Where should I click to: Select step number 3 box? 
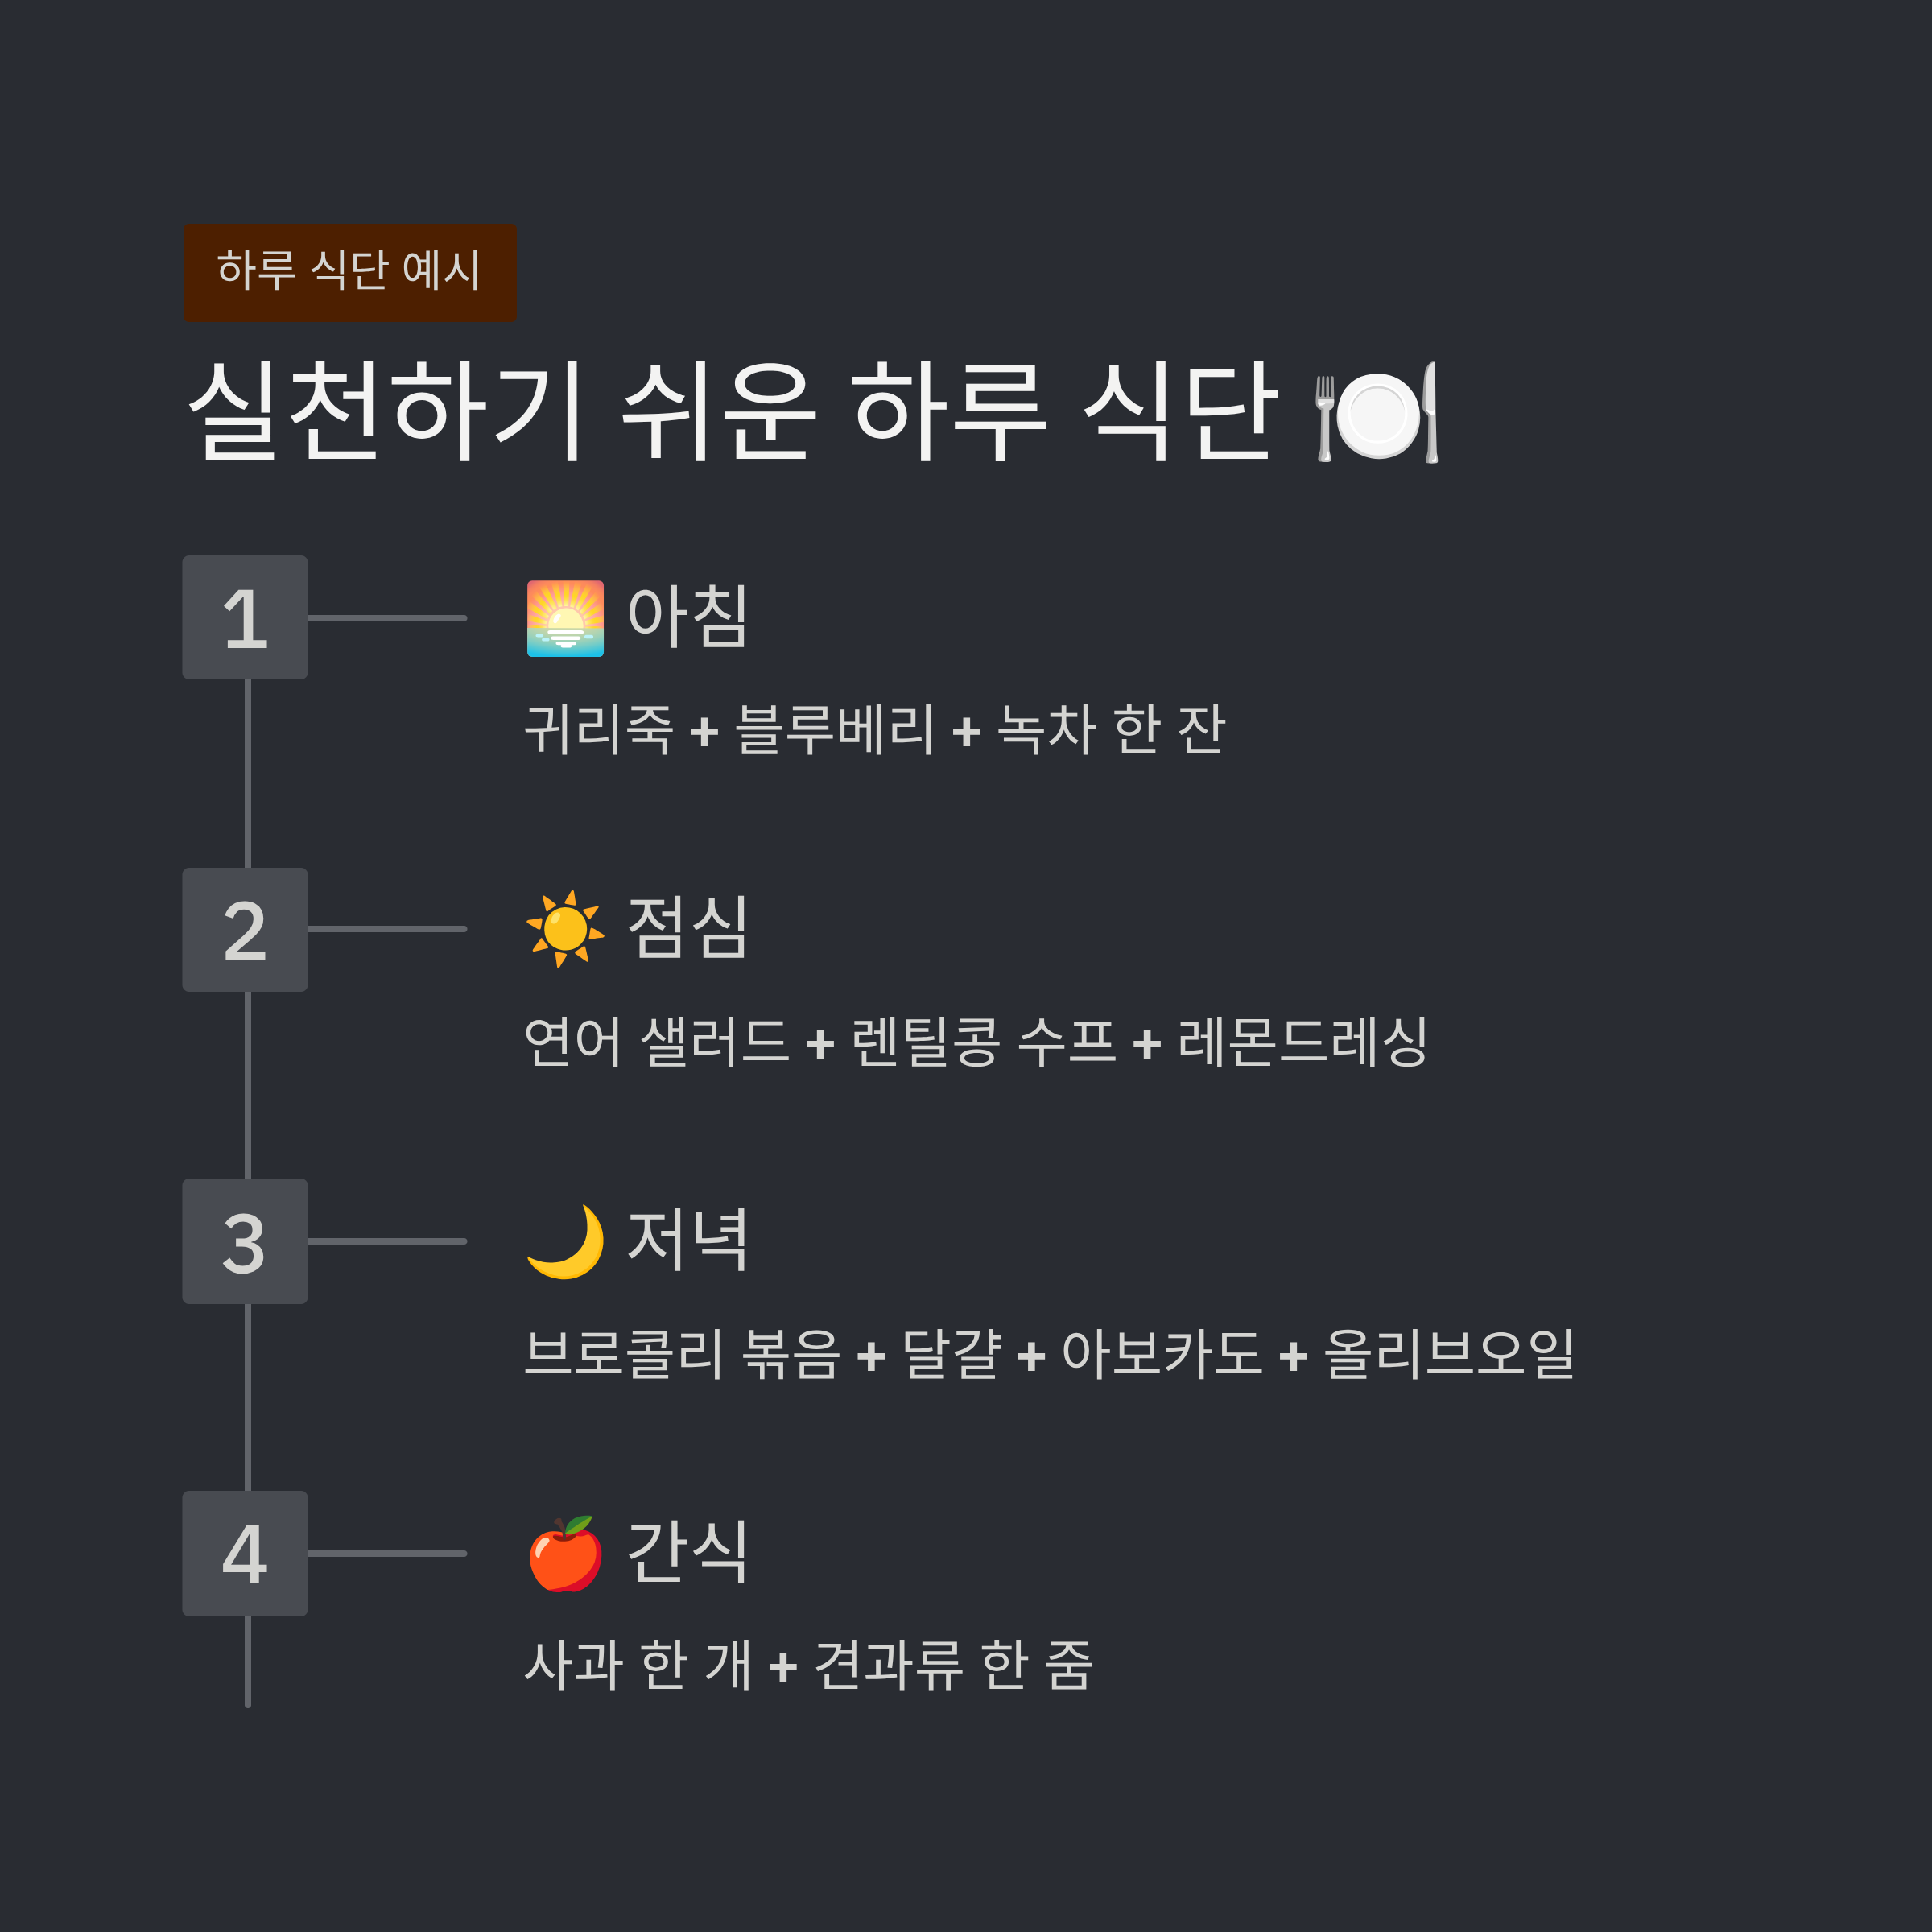click(x=245, y=1241)
